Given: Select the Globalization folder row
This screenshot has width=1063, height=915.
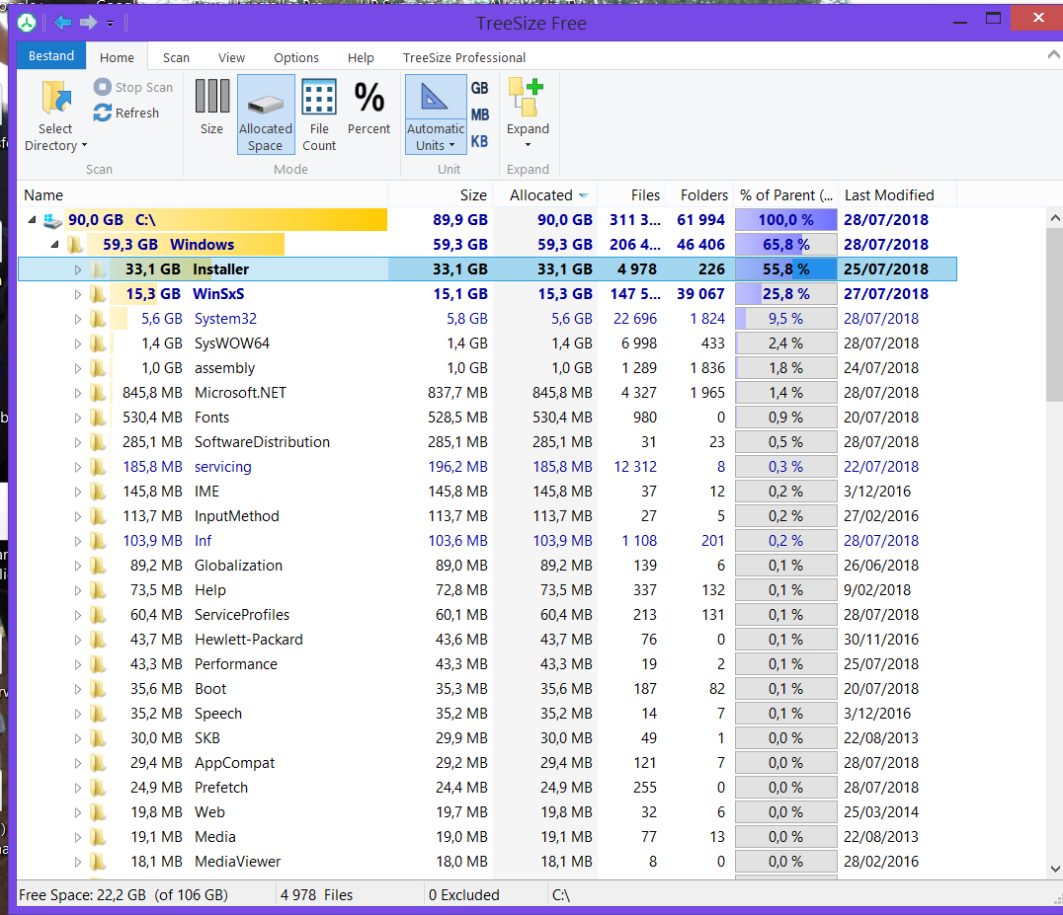Looking at the screenshot, I should (487, 566).
